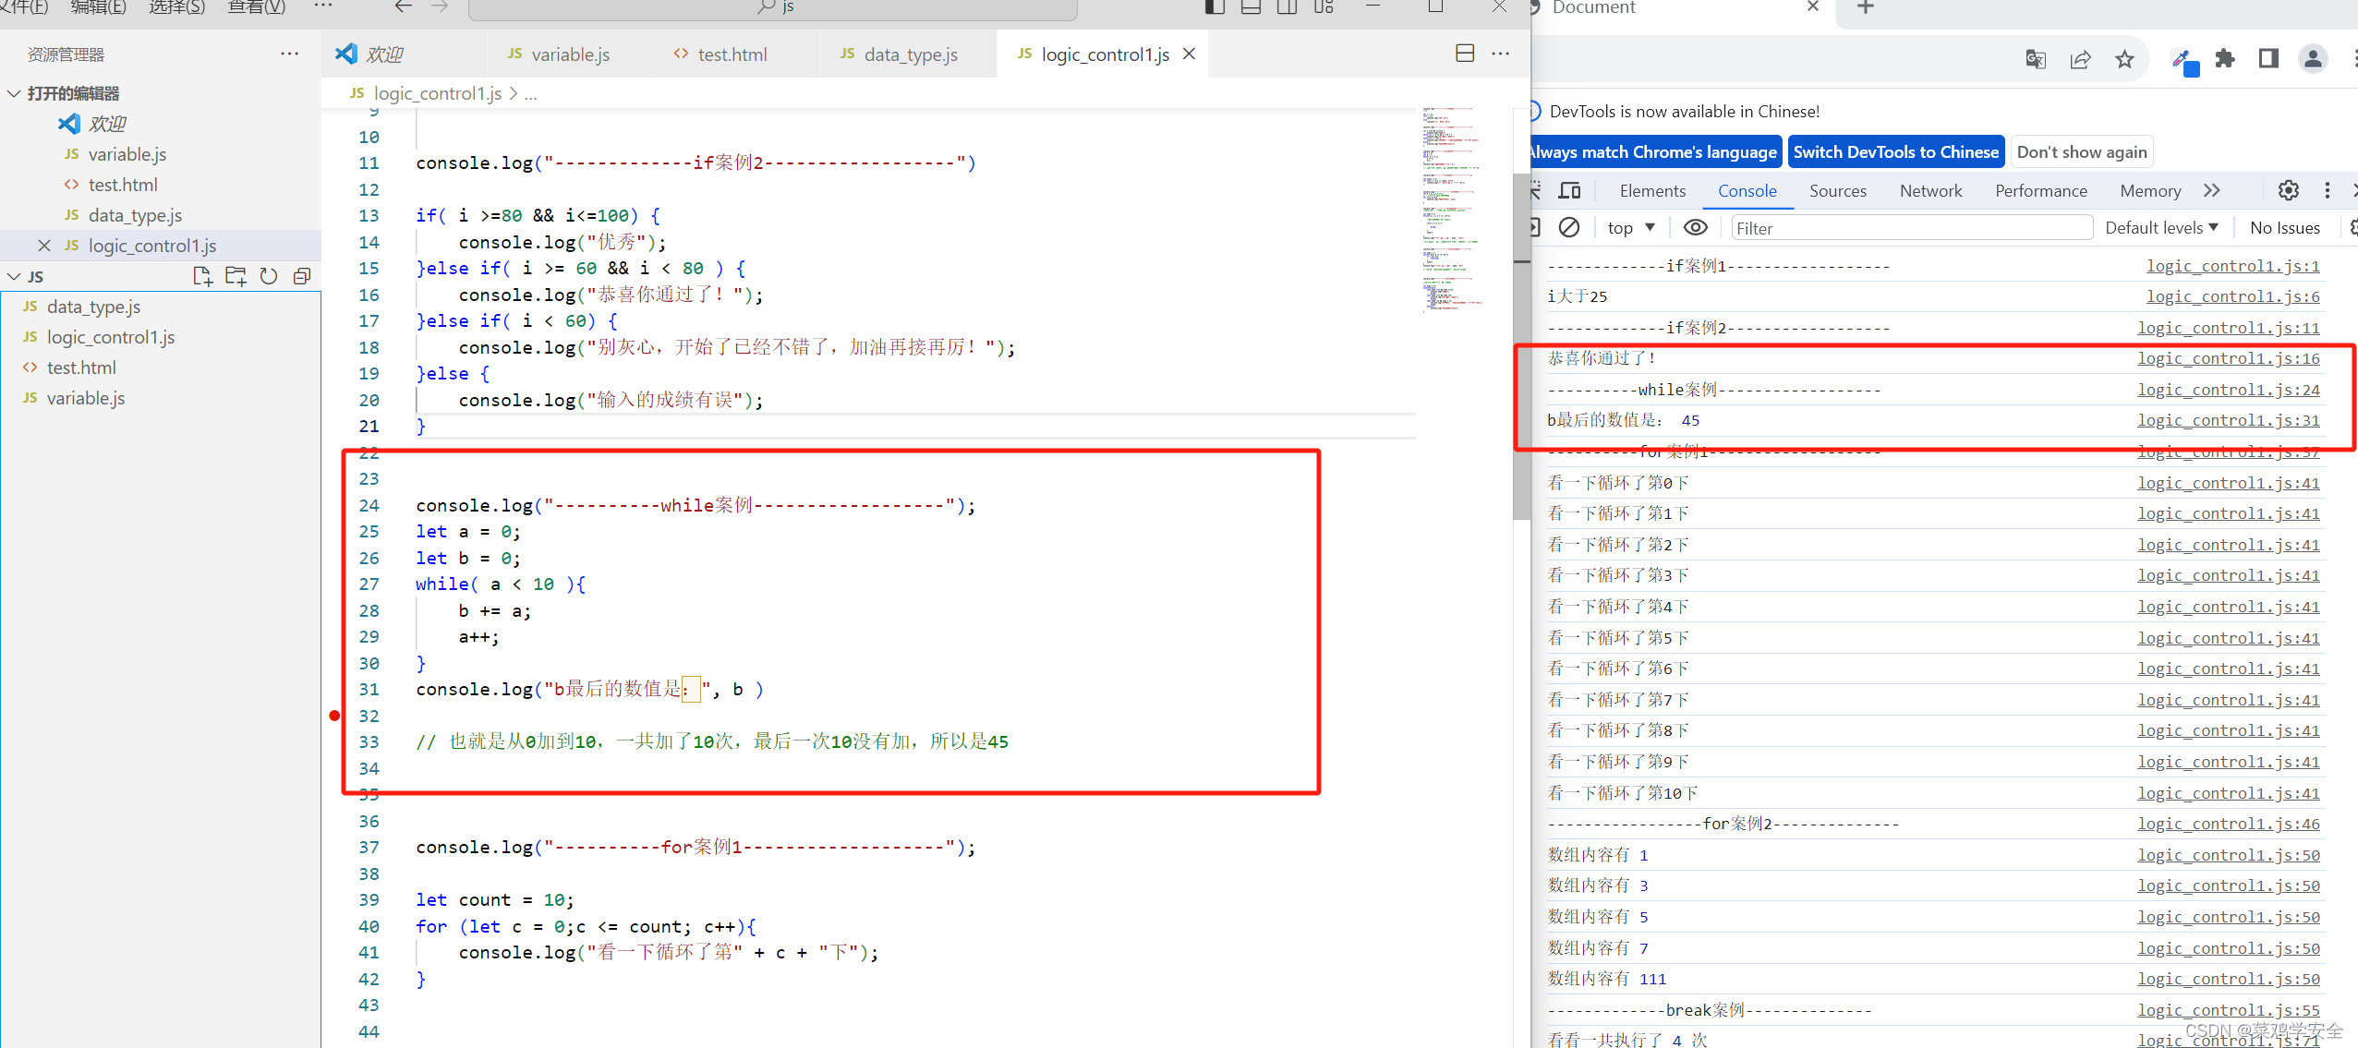The width and height of the screenshot is (2358, 1048).
Task: Click Chrome share page icon
Action: coord(2080,59)
